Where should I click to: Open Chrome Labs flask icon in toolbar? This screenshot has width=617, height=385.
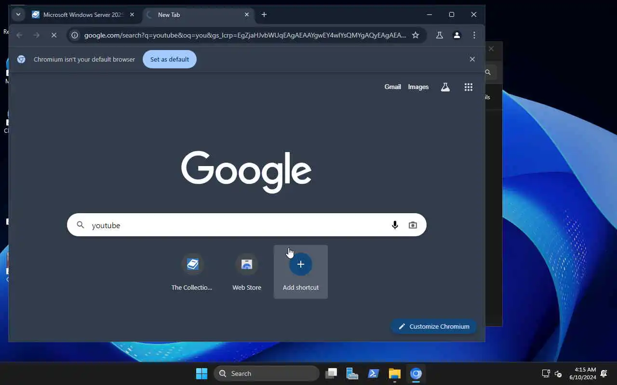(439, 35)
